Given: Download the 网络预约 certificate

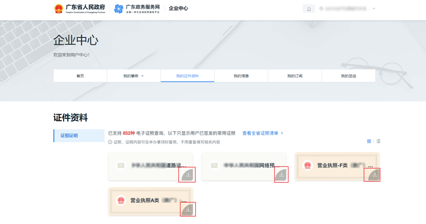Looking at the screenshot, I should 282,174.
